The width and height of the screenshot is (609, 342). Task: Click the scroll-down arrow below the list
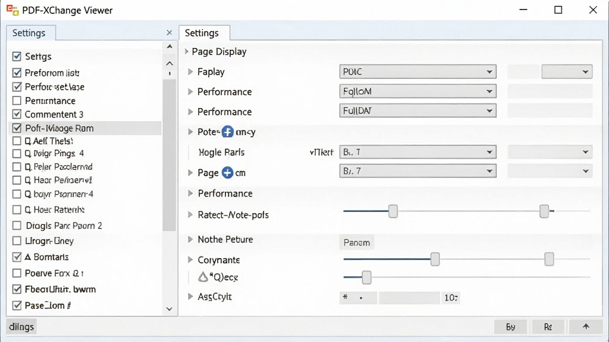[169, 309]
